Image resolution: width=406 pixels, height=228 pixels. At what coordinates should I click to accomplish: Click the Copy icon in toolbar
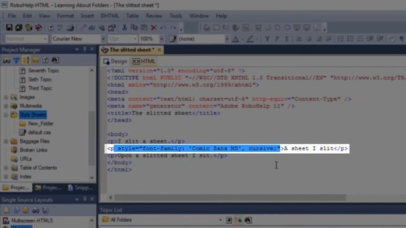(x=134, y=27)
